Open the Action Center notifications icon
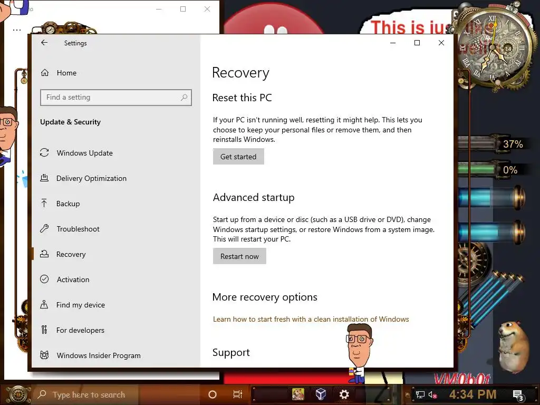The height and width of the screenshot is (405, 540). click(x=518, y=395)
